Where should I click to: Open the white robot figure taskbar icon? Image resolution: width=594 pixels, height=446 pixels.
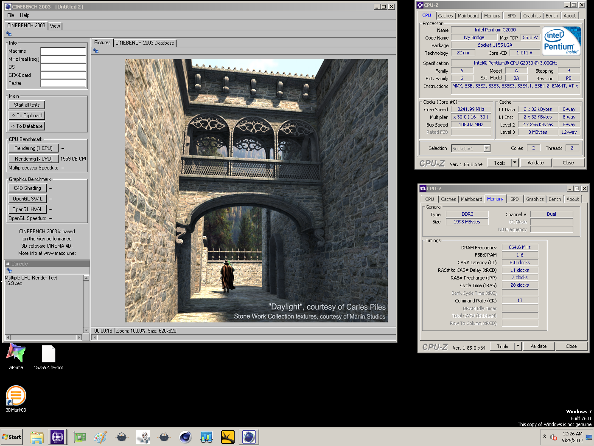tap(143, 437)
